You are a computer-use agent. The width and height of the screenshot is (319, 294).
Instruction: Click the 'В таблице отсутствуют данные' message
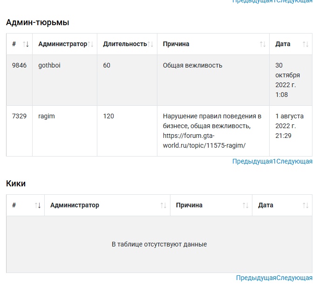tap(159, 244)
